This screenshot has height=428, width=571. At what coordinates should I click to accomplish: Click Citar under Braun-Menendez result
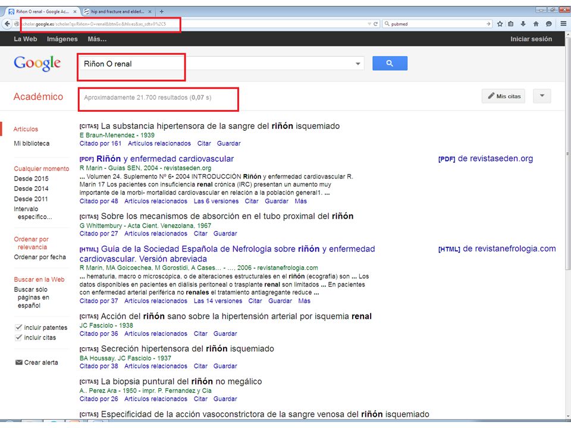tap(204, 143)
